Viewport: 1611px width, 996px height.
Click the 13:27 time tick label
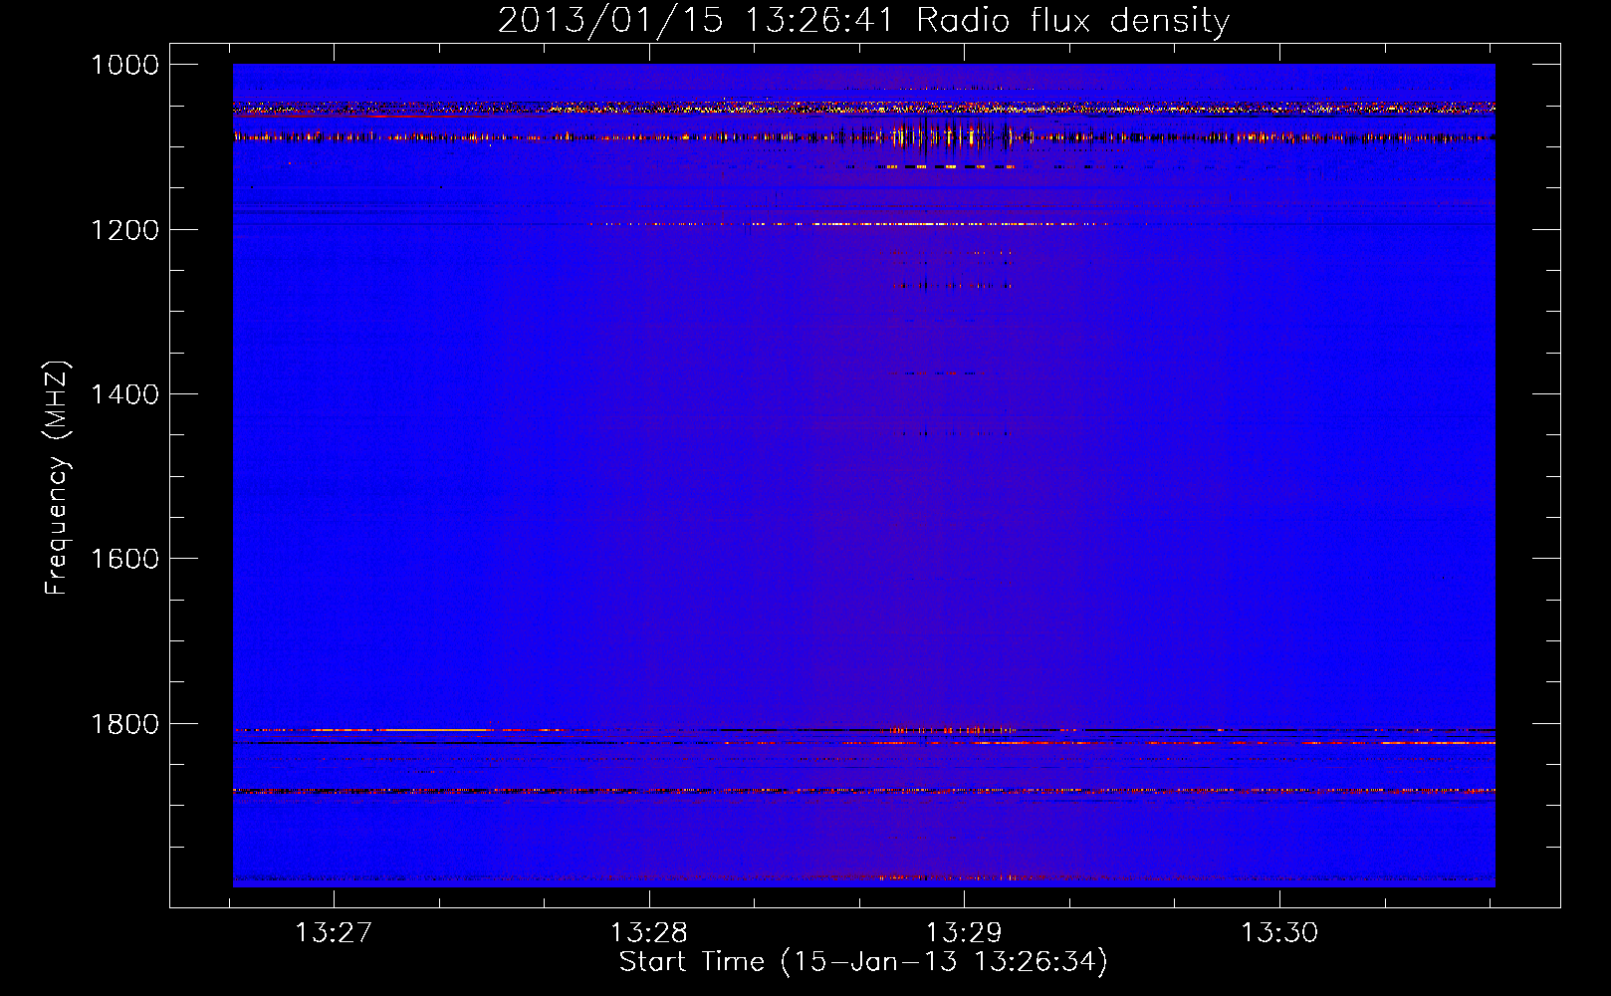(x=334, y=932)
